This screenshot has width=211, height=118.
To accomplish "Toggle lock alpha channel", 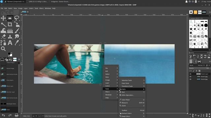I will click(x=199, y=71).
